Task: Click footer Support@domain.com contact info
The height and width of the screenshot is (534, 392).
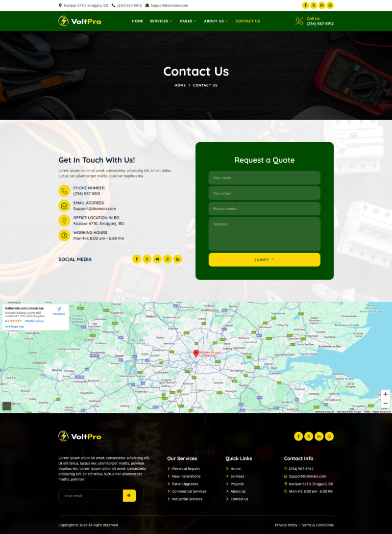Action: click(307, 476)
